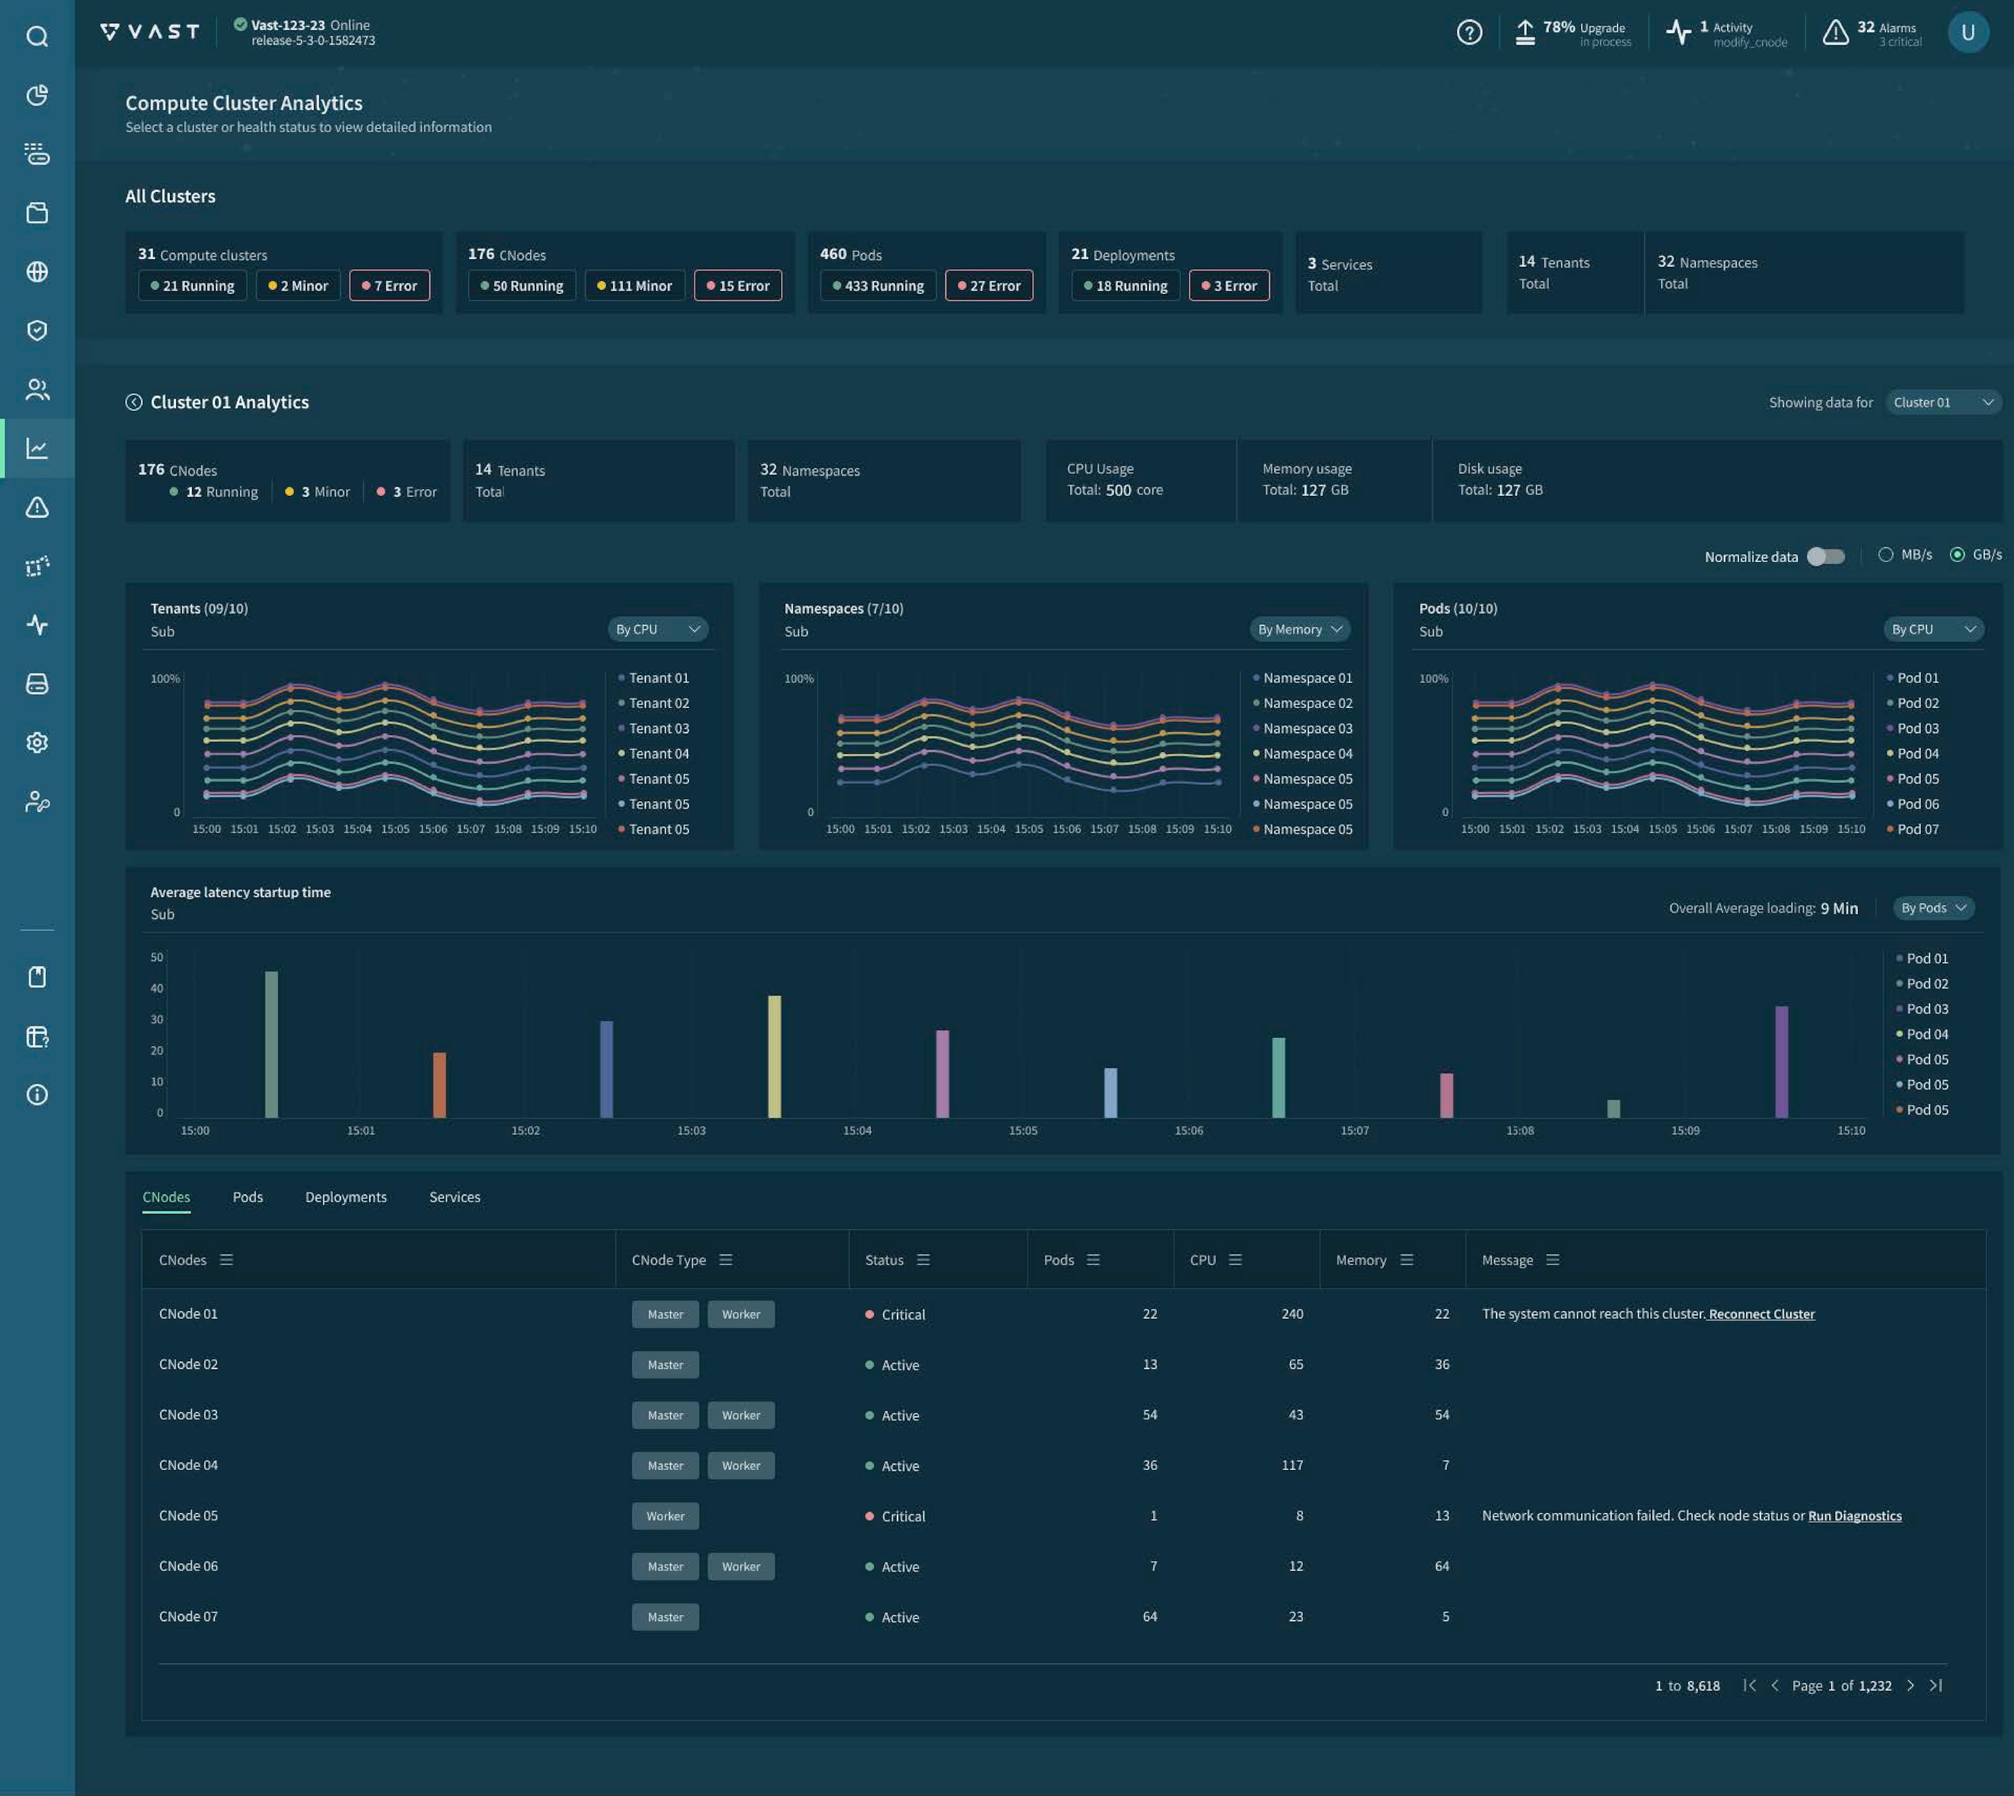Image resolution: width=2014 pixels, height=1796 pixels.
Task: Toggle Tenant 01 legend series
Action: [x=653, y=678]
